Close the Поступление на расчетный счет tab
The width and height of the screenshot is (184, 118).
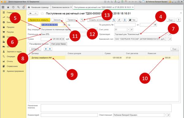click(133, 7)
